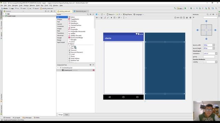220x123 pixels.
Task: Open the Nexus 4 device dropdown
Action: tap(111, 14)
